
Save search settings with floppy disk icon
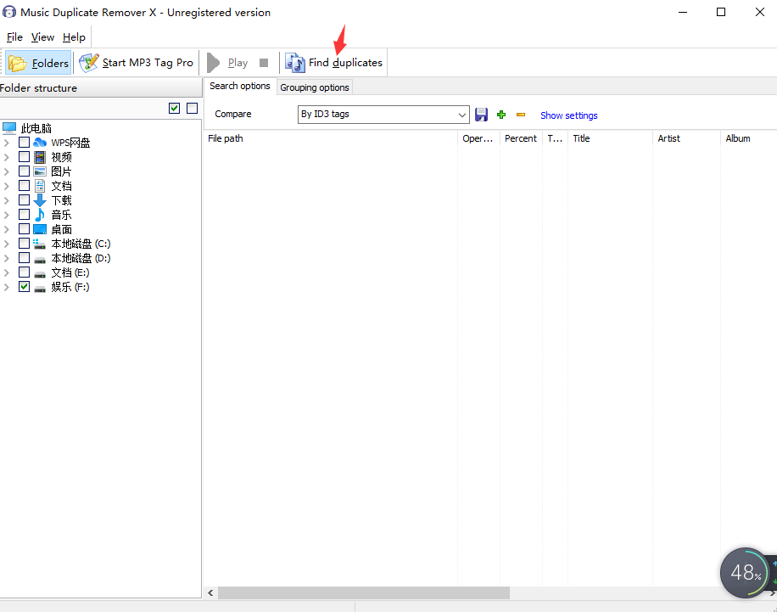[481, 115]
